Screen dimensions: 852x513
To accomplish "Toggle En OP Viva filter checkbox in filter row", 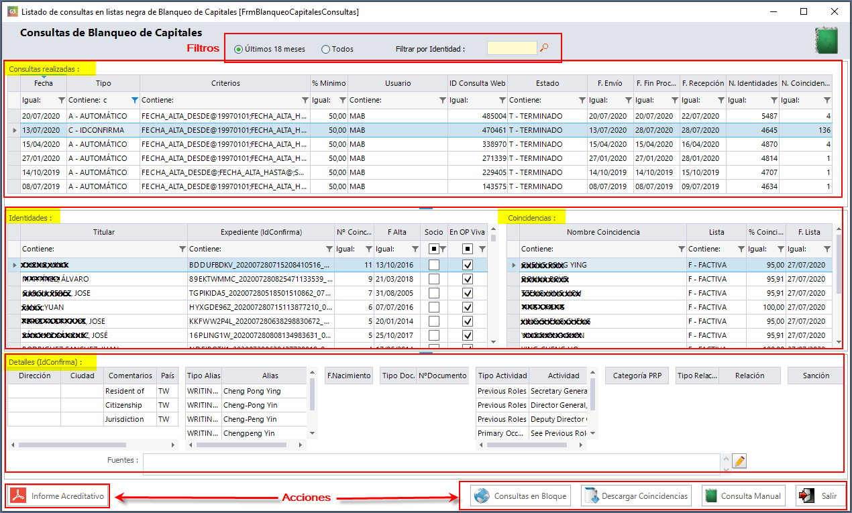I will point(468,249).
